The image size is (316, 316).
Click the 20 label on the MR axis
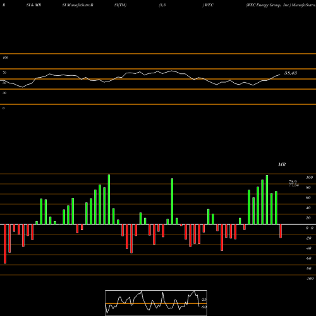308,218
